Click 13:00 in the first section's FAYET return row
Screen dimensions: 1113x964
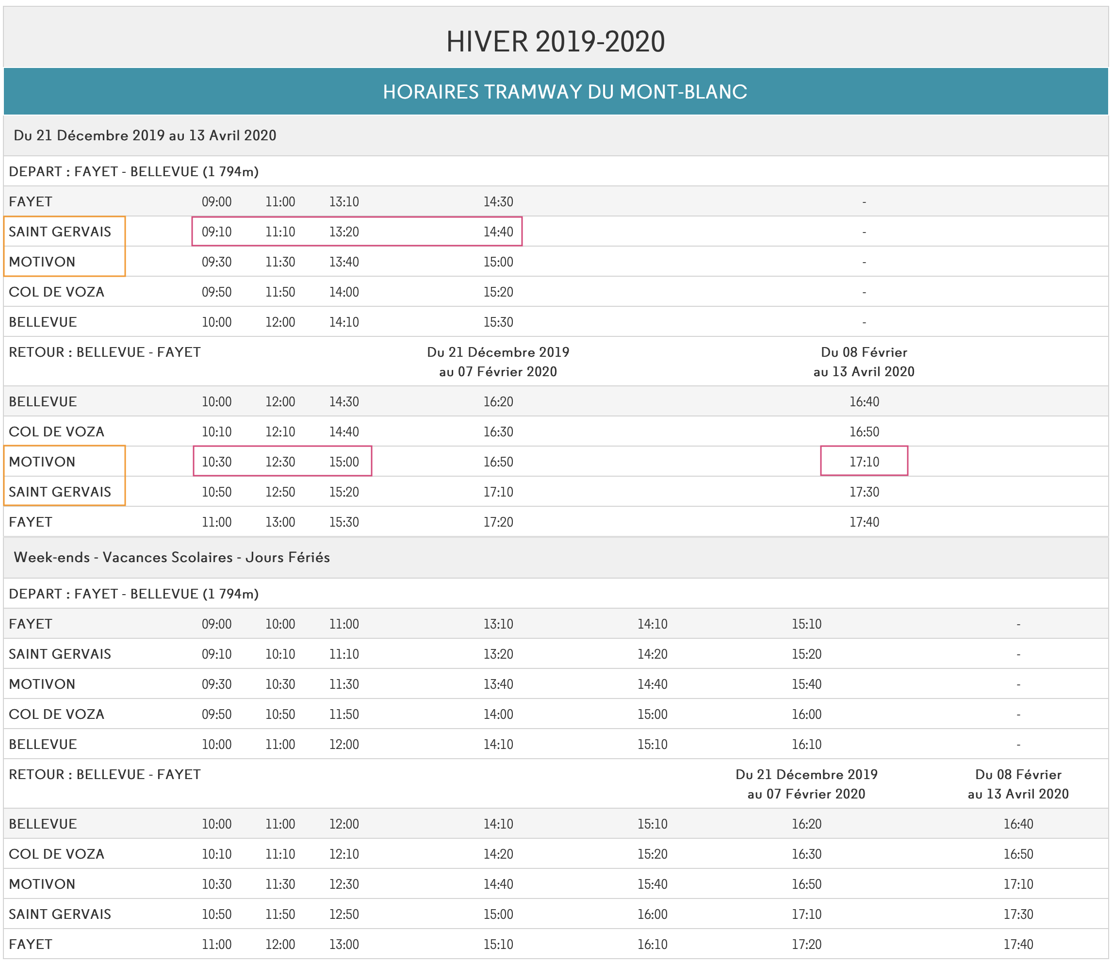tap(280, 522)
